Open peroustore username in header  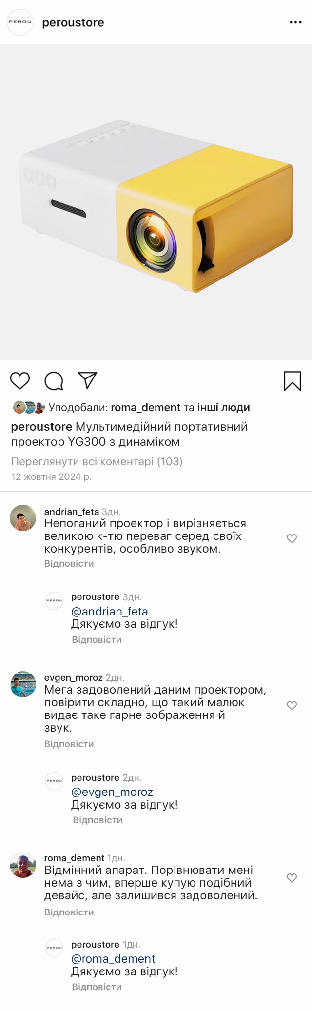[73, 22]
